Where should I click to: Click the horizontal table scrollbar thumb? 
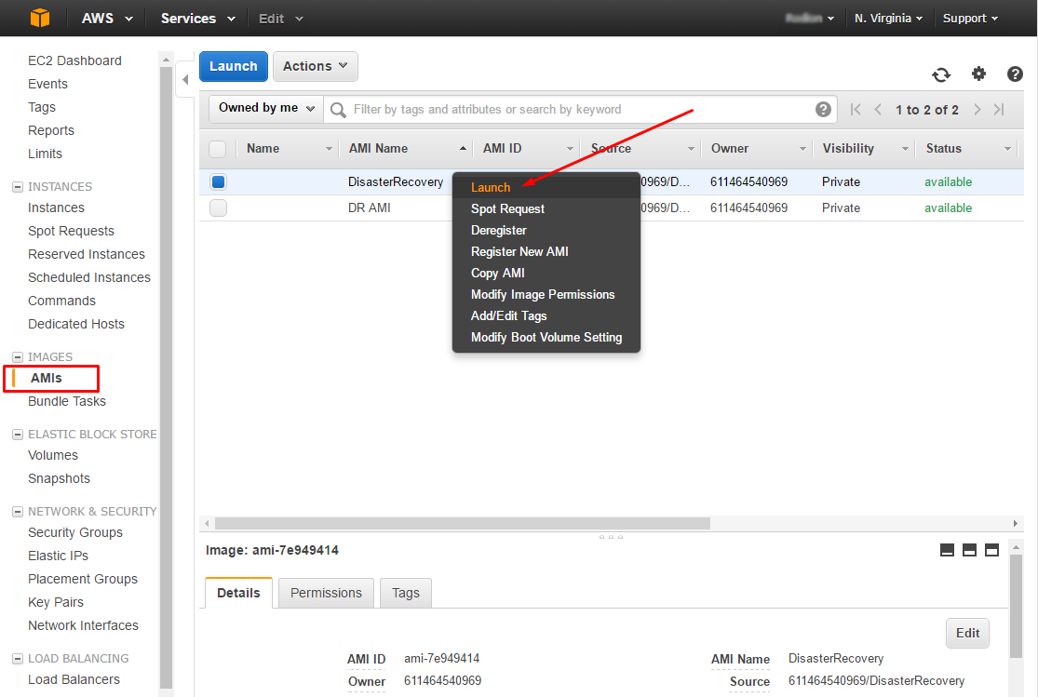coord(462,524)
